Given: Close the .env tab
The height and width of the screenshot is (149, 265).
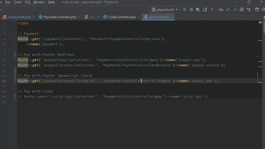Looking at the screenshot, I should click(x=98, y=17).
